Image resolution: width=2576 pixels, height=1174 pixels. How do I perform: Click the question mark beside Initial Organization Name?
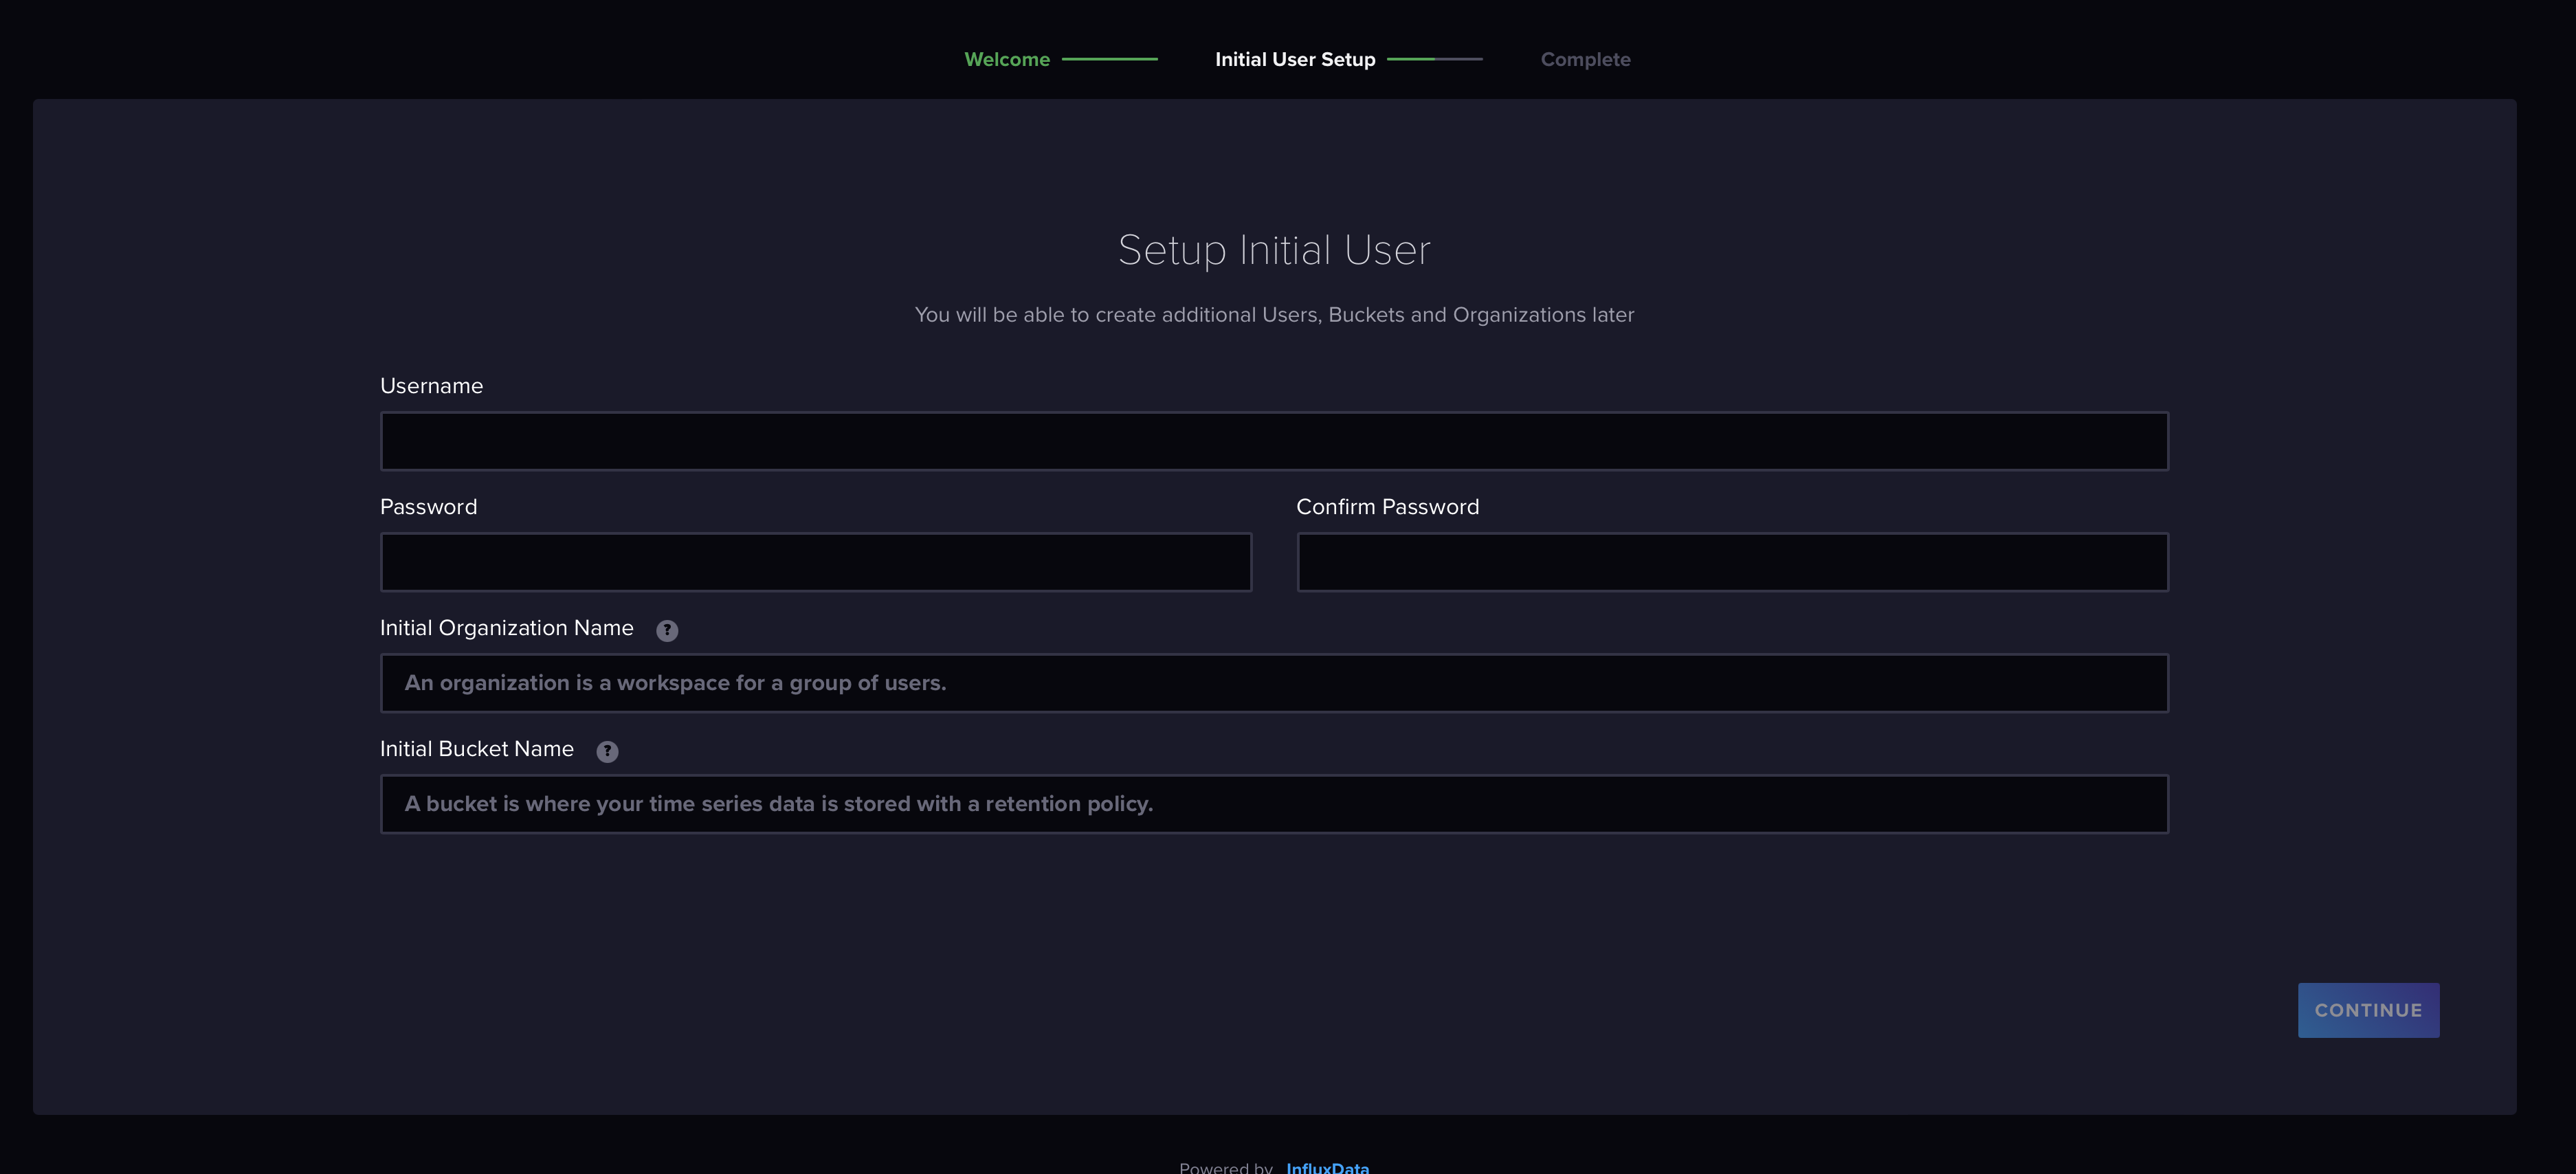[667, 630]
